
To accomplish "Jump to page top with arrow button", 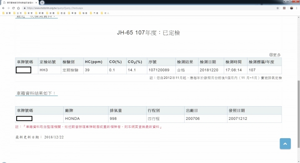I will click(x=285, y=144).
